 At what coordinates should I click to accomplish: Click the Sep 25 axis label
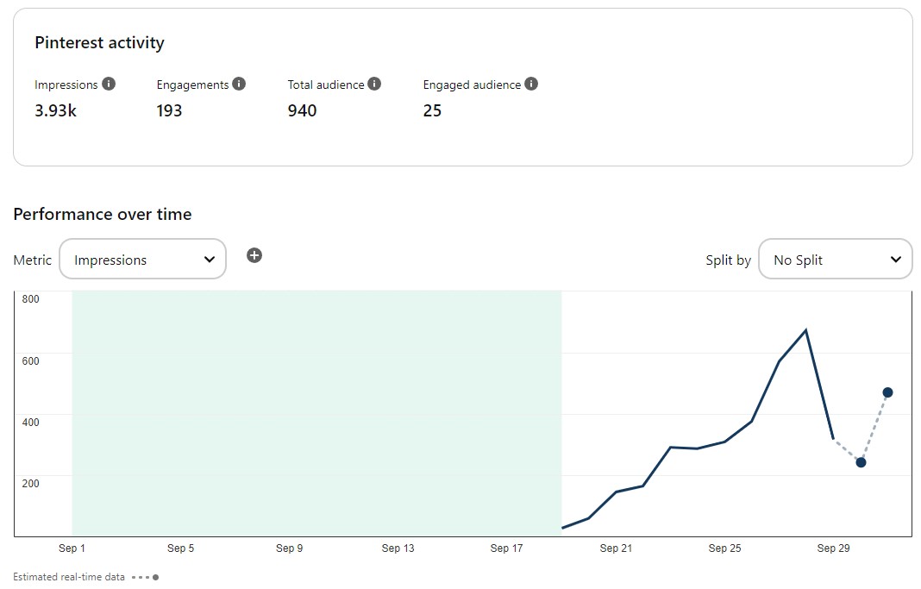click(725, 548)
